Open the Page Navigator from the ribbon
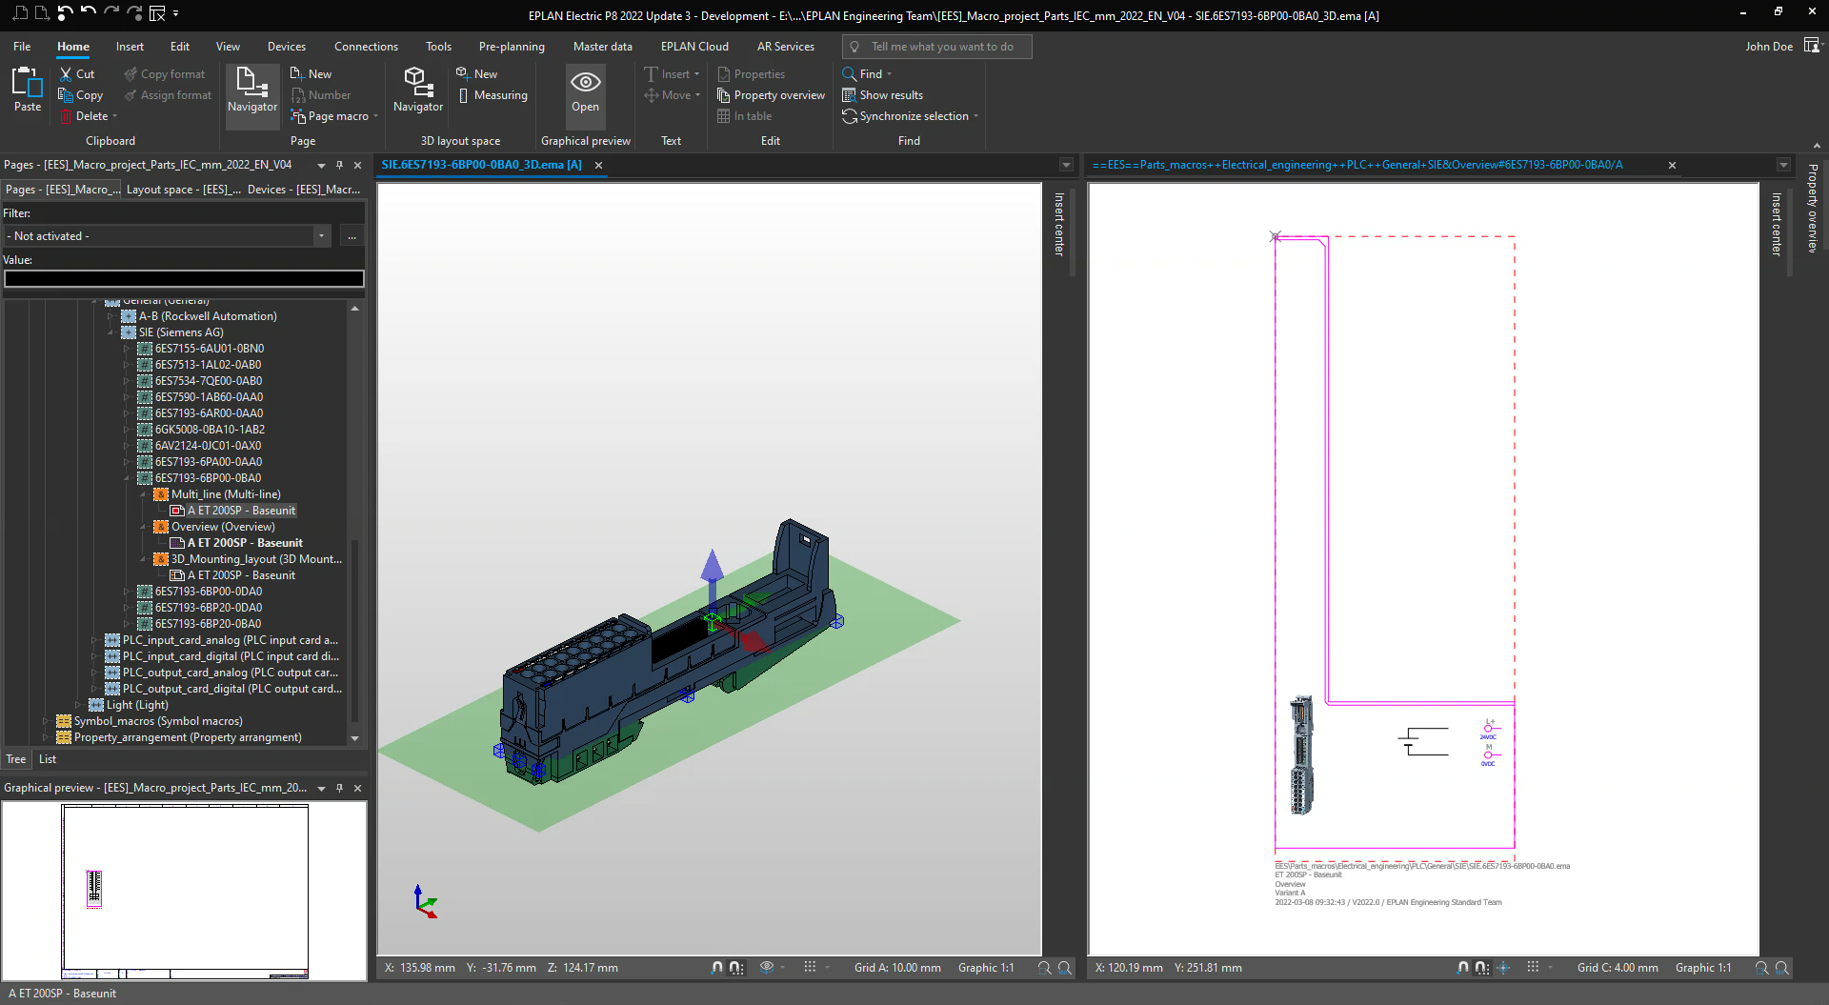Viewport: 1829px width, 1005px height. (x=251, y=90)
